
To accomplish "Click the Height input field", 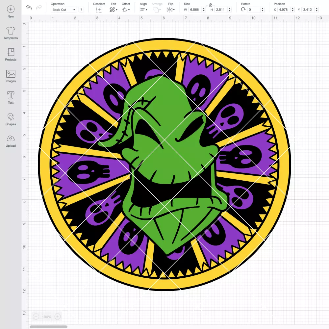I will click(x=221, y=10).
